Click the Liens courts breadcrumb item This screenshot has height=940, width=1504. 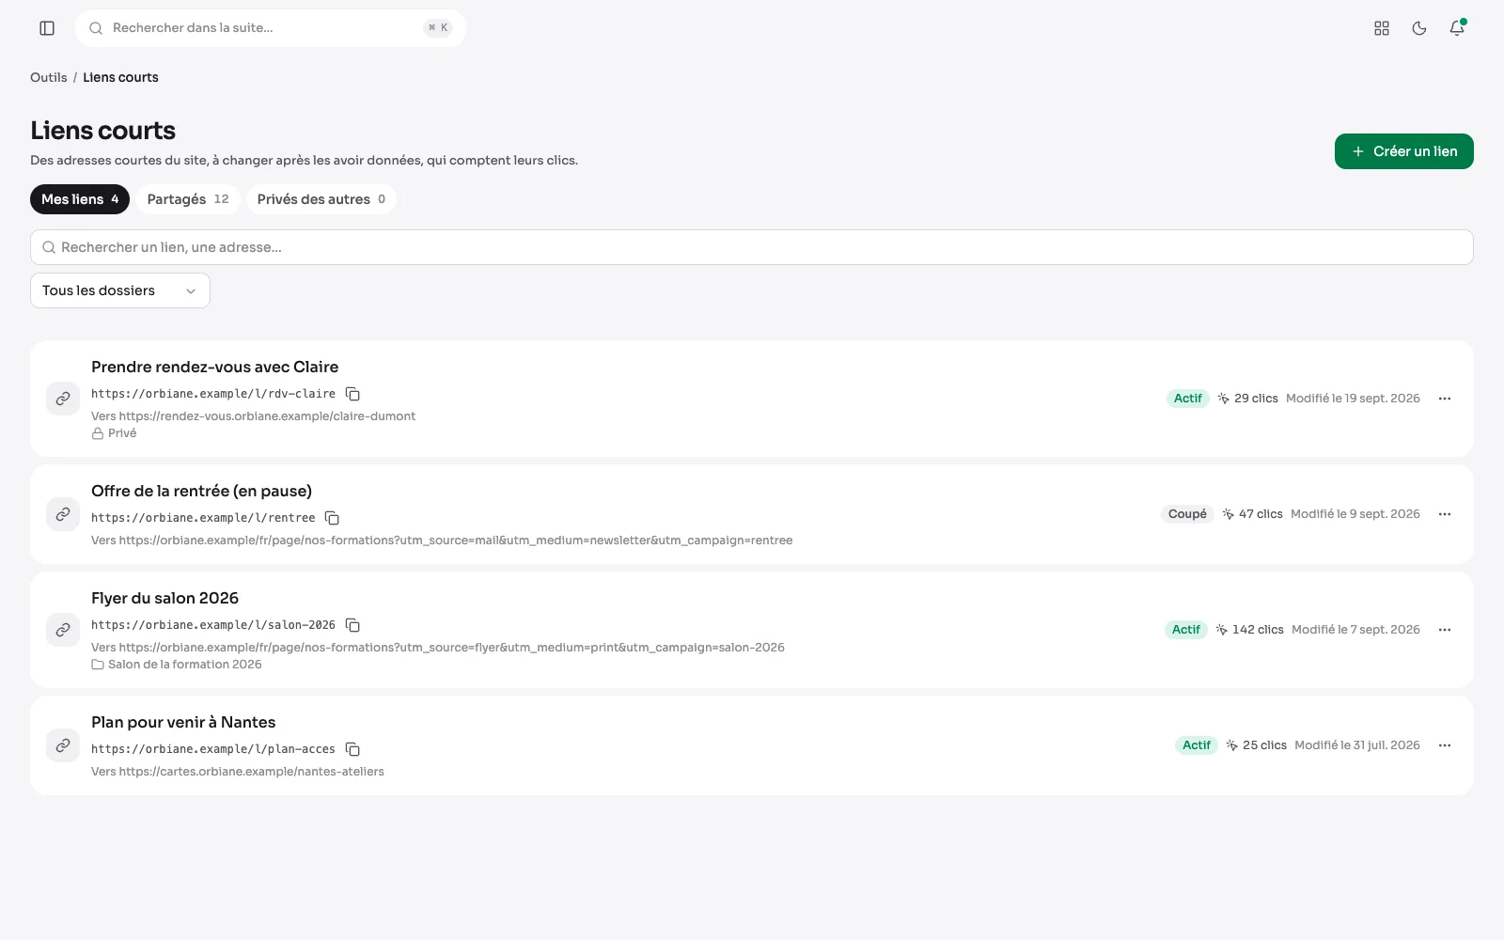click(120, 77)
